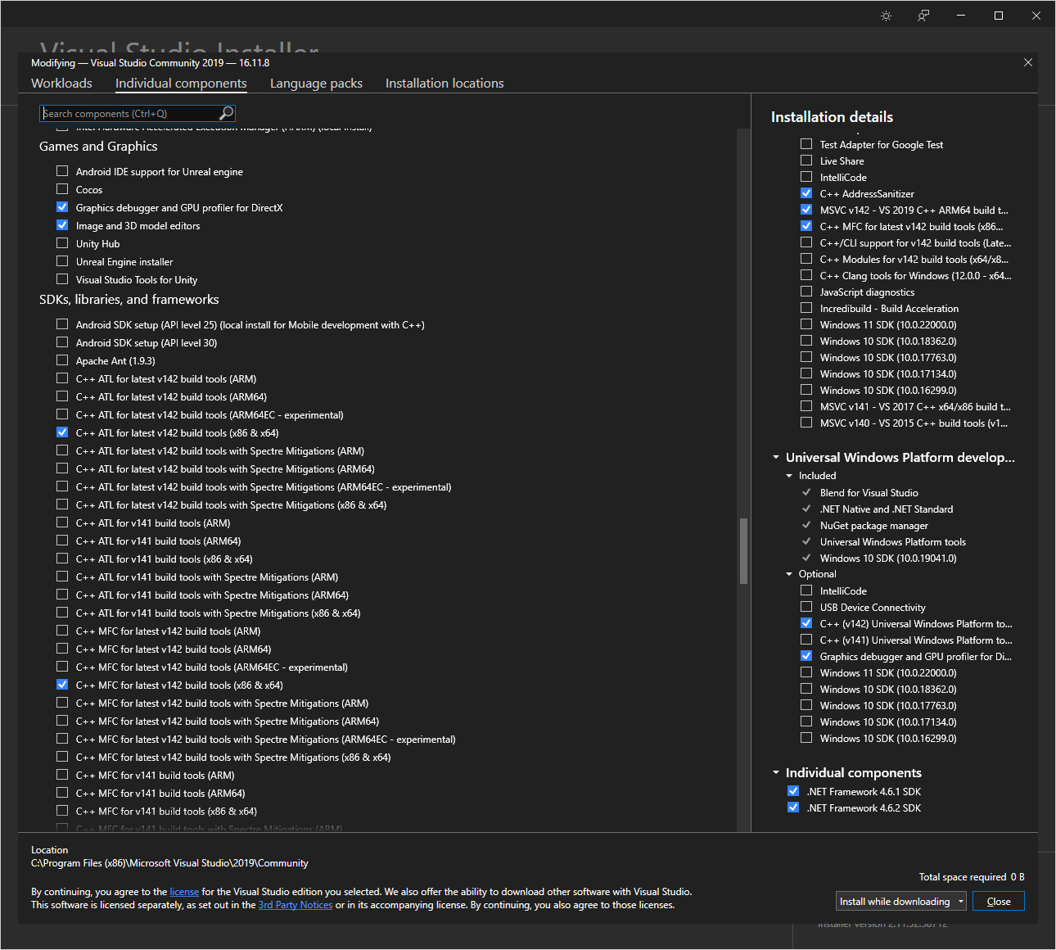The image size is (1056, 950).
Task: Check MSVC v141 - VS 2017 C++ build tools
Action: tap(806, 406)
